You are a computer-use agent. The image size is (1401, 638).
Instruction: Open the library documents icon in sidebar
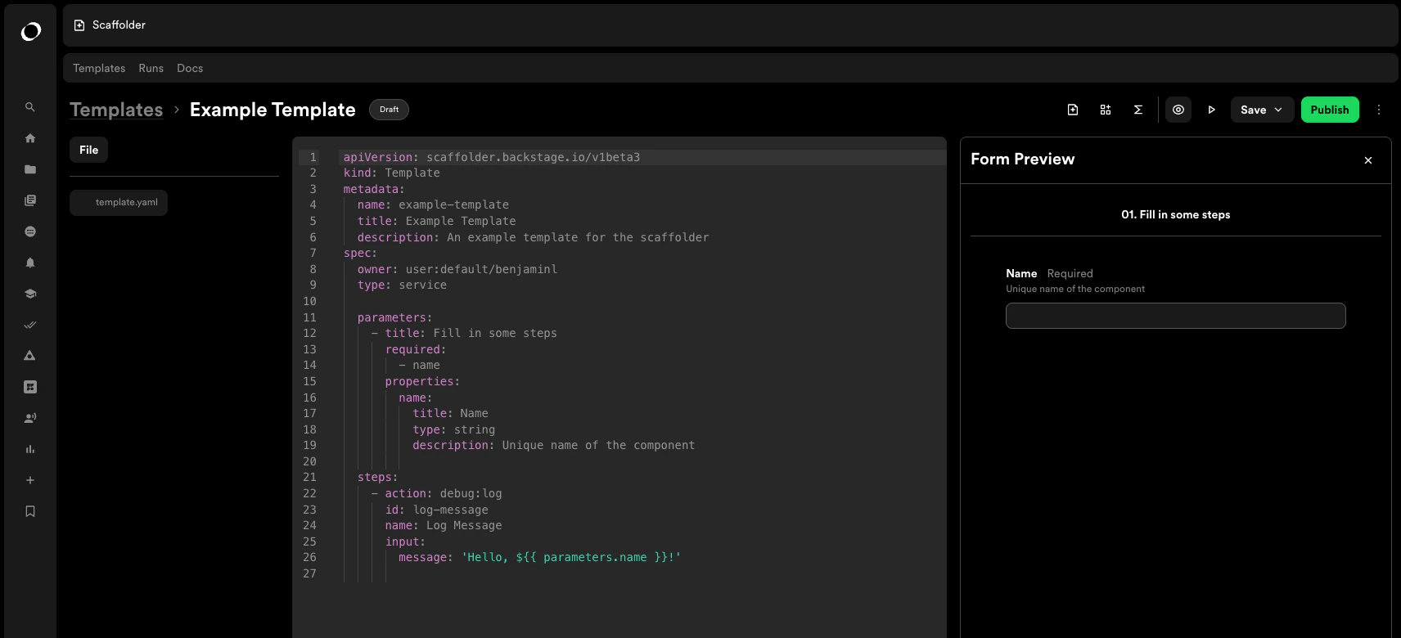30,200
